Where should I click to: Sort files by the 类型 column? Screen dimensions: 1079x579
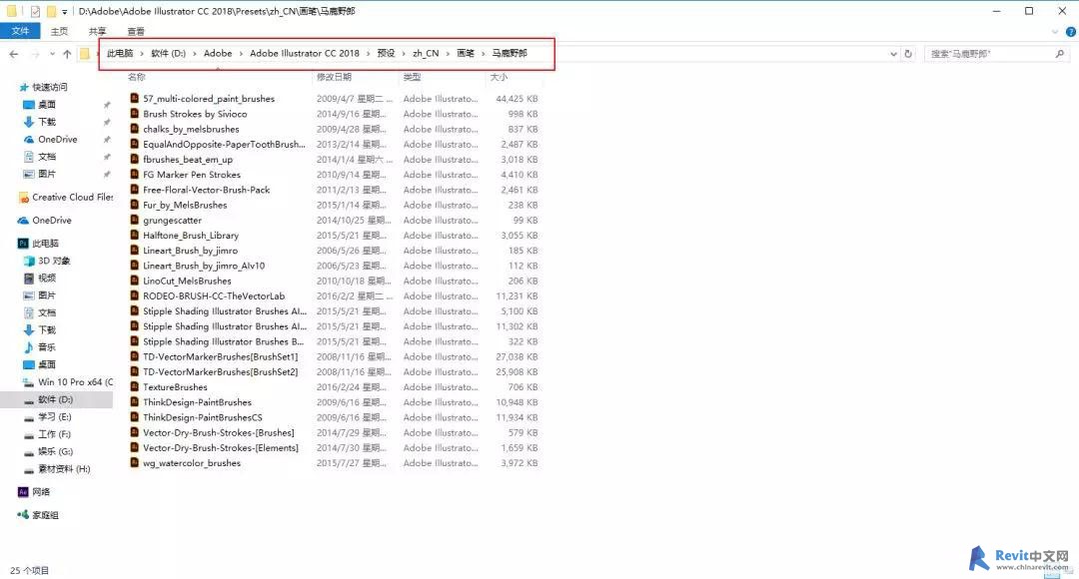[413, 77]
